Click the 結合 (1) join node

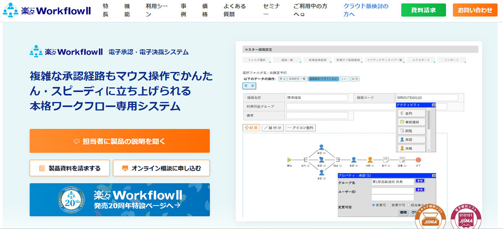338,160
